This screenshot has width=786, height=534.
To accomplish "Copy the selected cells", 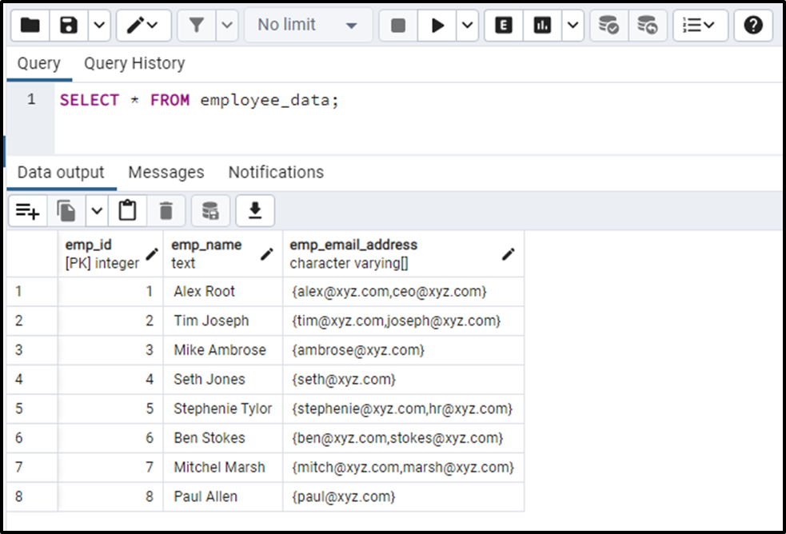I will pyautogui.click(x=67, y=211).
